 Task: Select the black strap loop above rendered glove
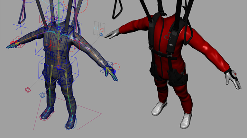(x=117, y=10)
